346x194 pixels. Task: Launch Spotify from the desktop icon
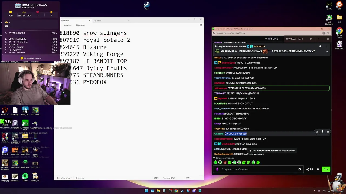coord(25,177)
